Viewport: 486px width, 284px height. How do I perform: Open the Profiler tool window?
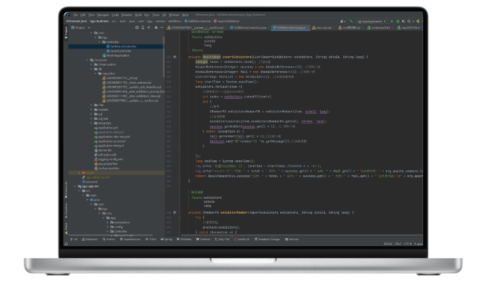pyautogui.click(x=110, y=239)
